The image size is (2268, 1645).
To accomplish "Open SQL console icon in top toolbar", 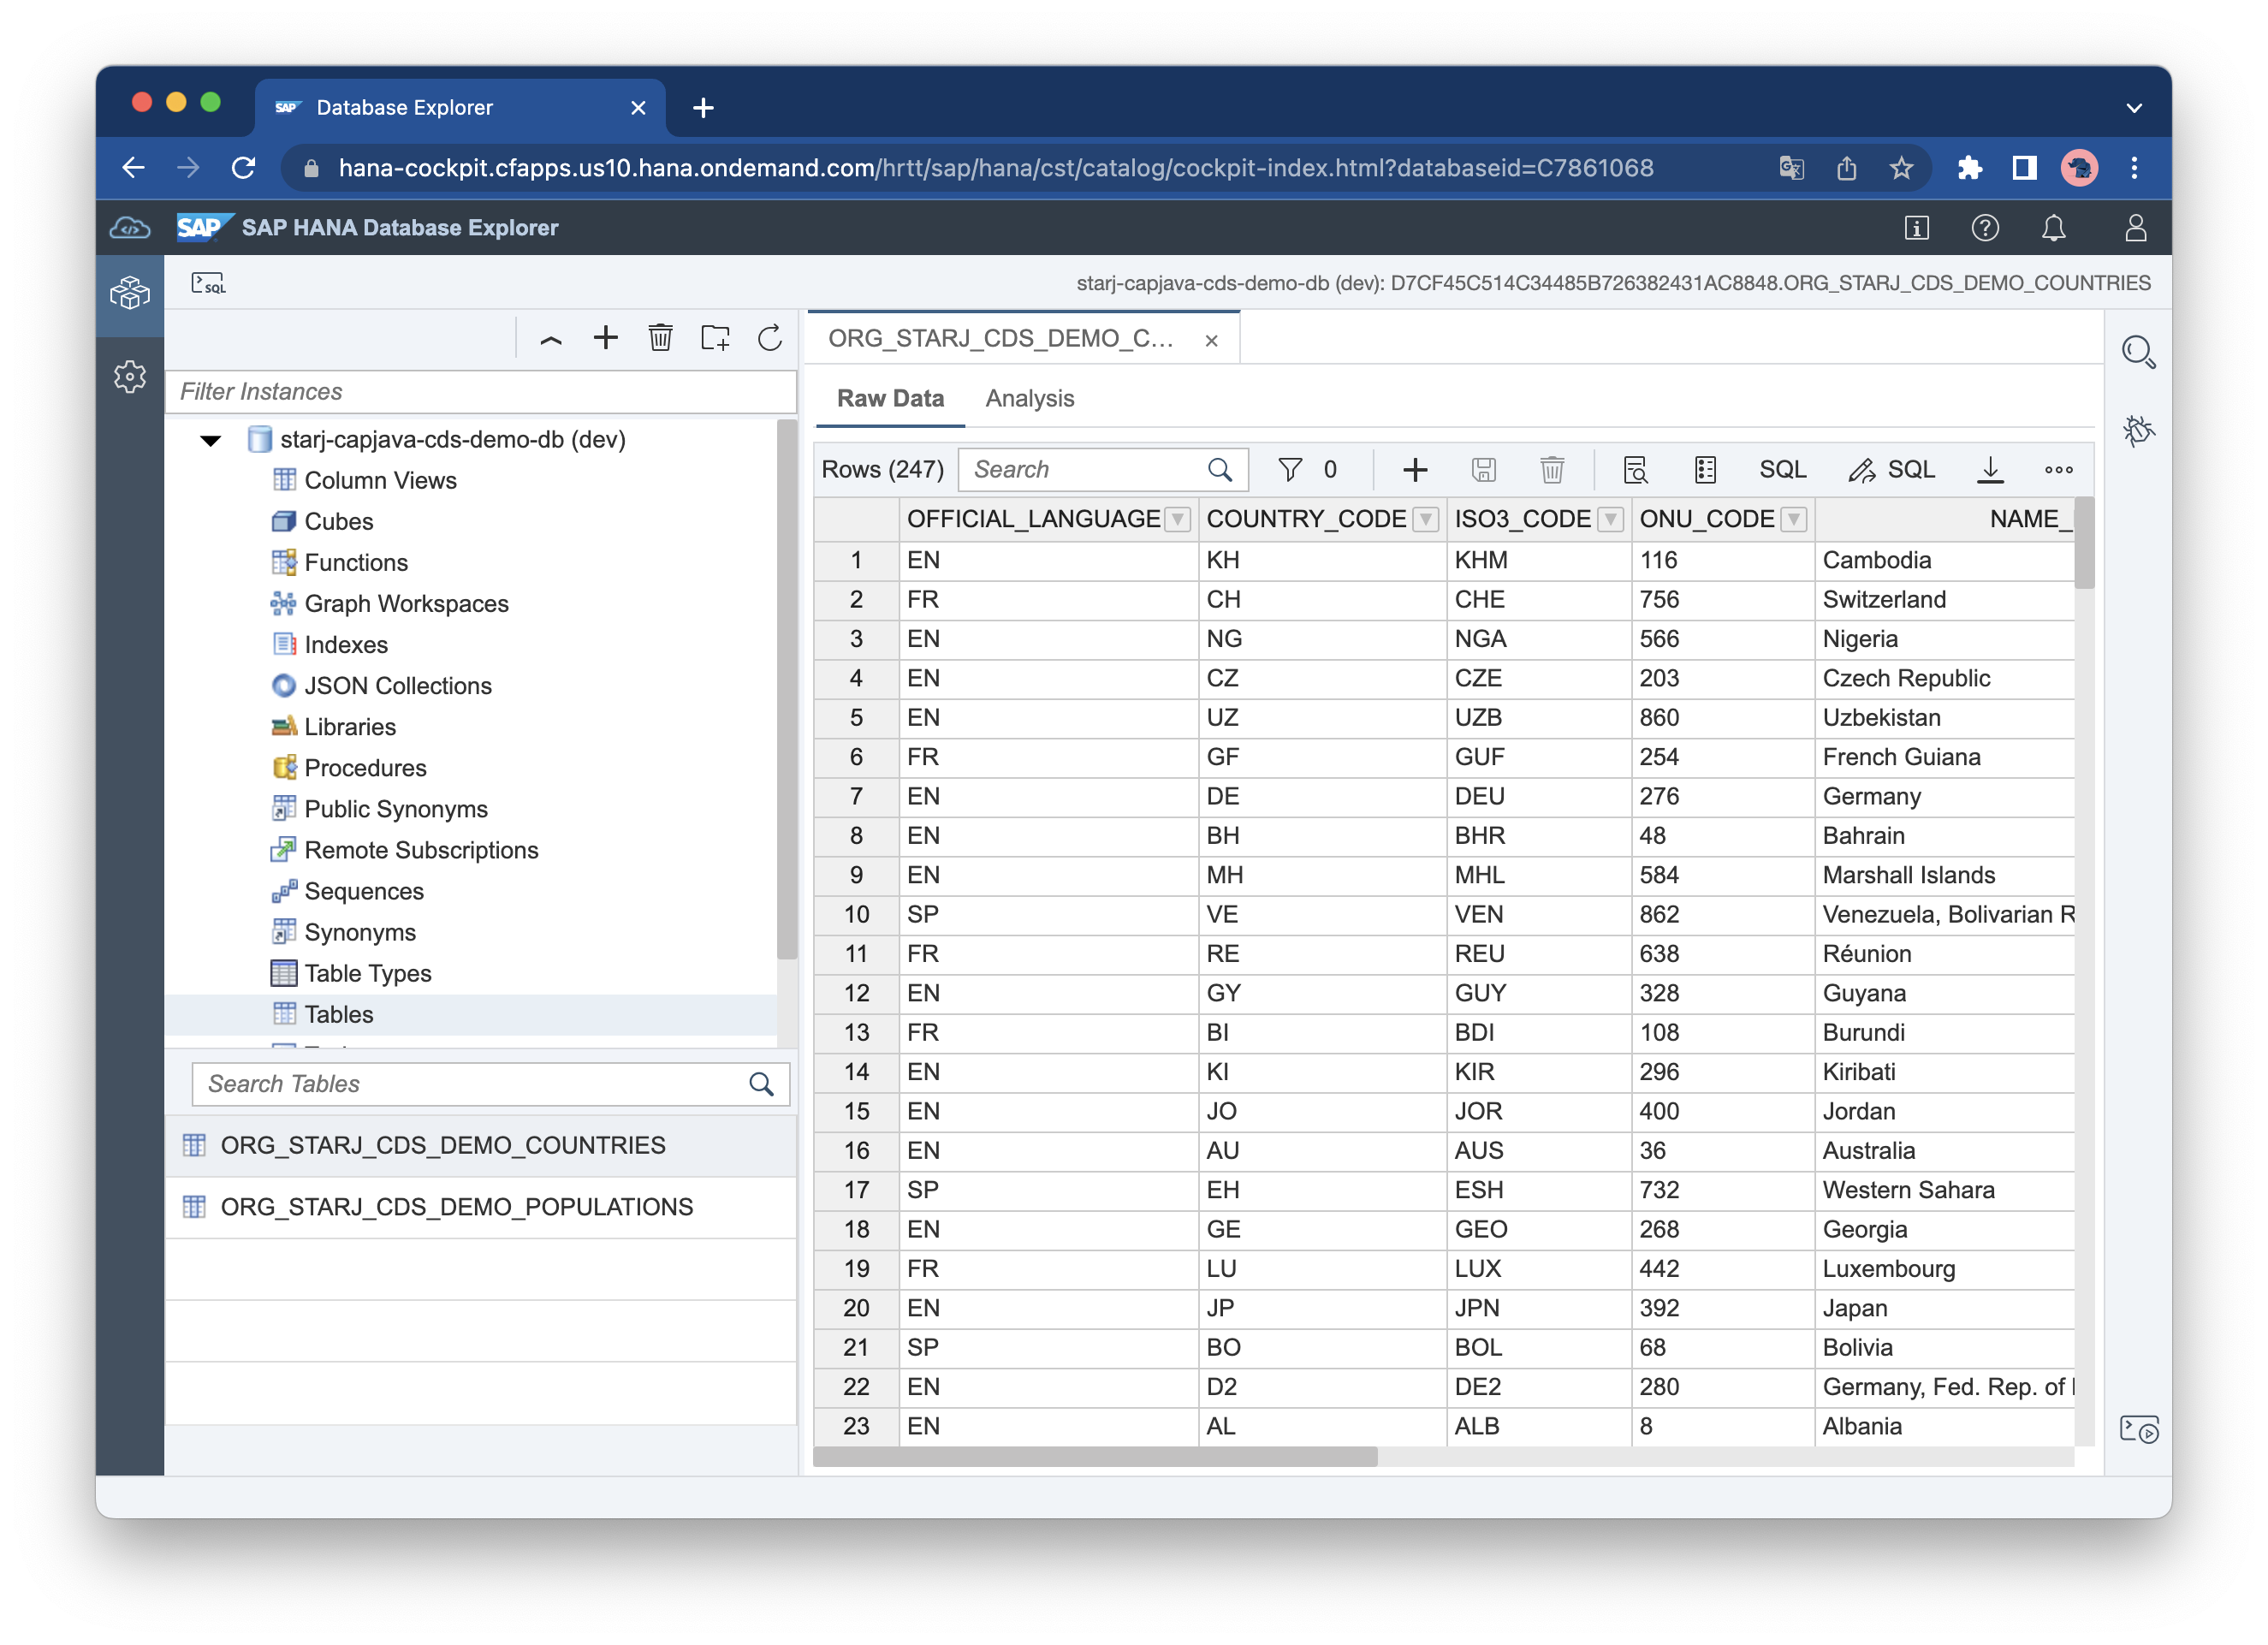I will 208,284.
